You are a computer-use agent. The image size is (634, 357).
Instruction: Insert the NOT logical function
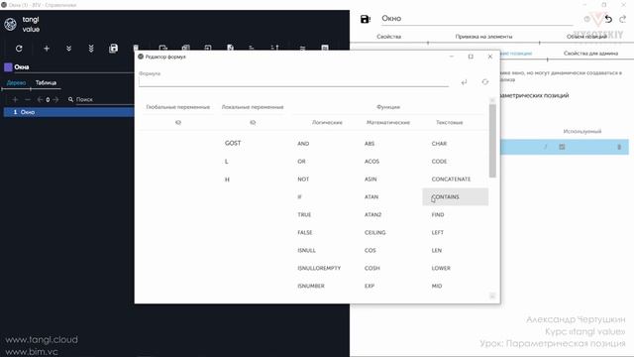pos(303,179)
